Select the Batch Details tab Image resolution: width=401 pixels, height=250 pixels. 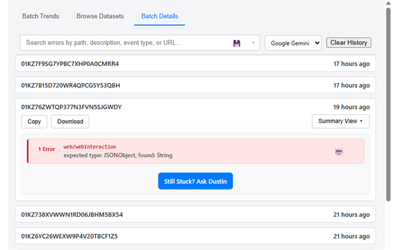160,16
